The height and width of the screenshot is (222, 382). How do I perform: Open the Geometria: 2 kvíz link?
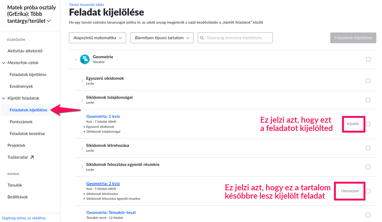103,184
